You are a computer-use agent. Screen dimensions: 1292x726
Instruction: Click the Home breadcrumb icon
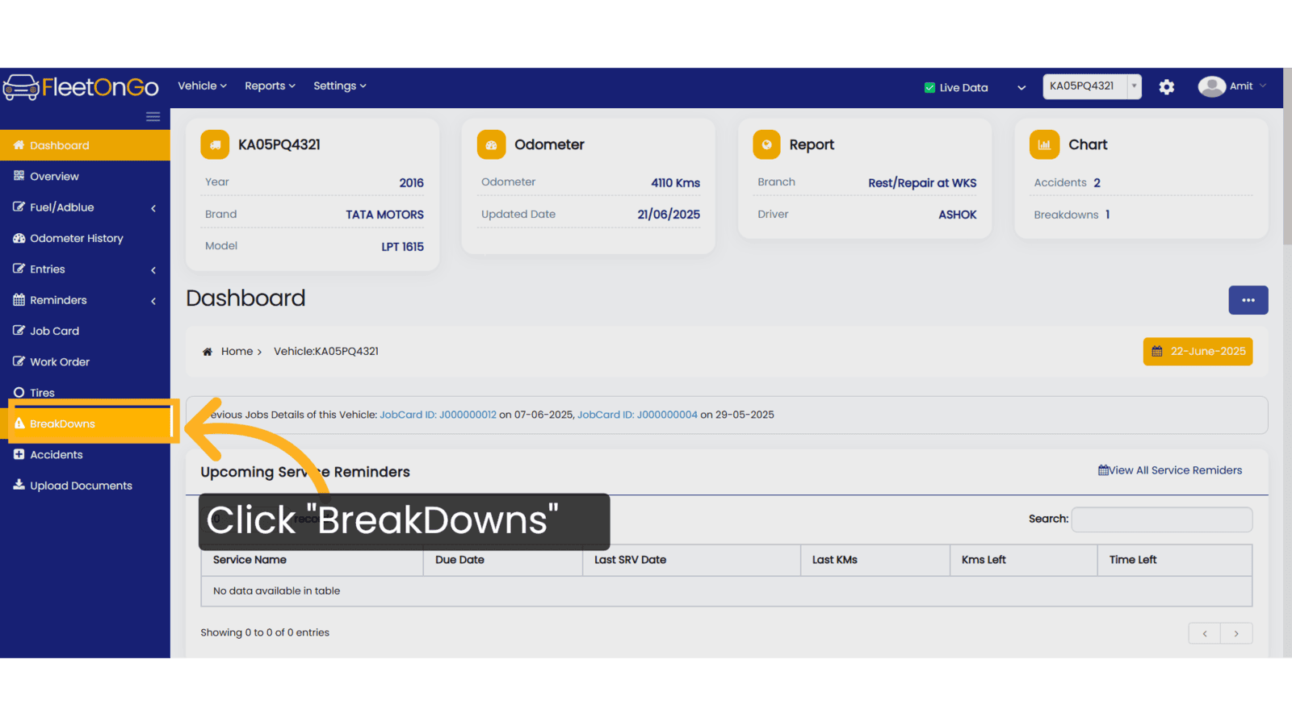pos(208,352)
